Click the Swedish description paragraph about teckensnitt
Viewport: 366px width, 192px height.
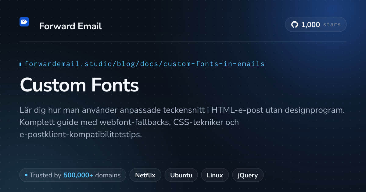[x=182, y=122]
